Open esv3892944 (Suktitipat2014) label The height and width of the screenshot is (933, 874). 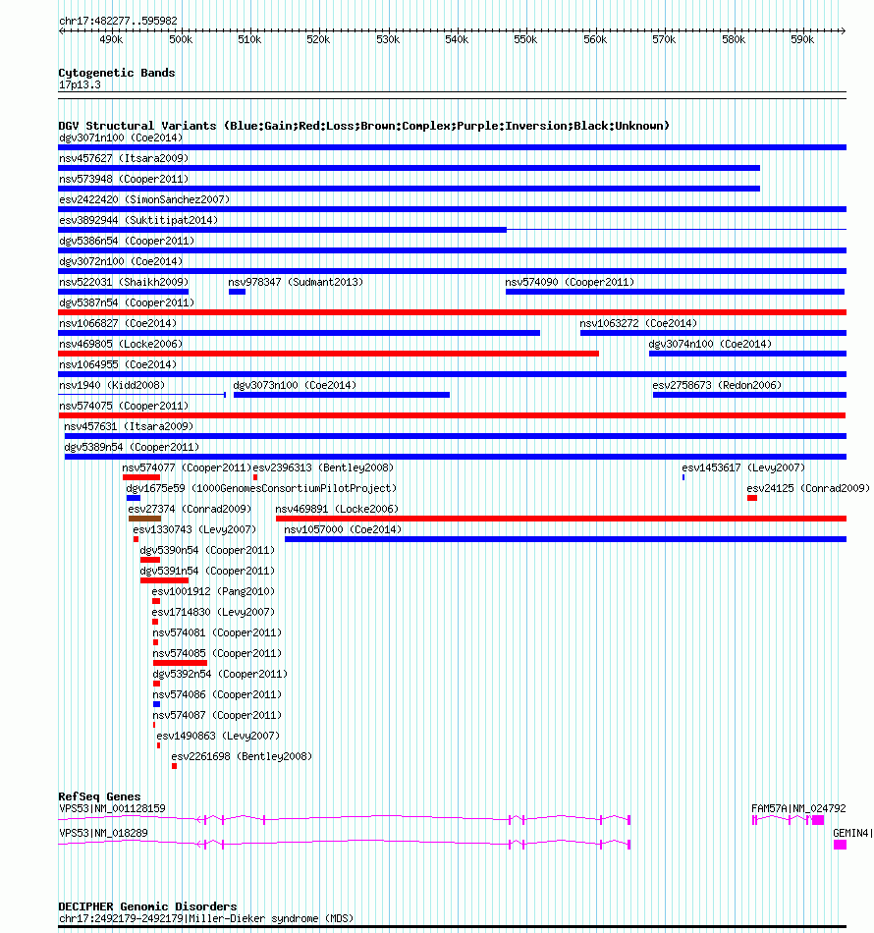138,220
